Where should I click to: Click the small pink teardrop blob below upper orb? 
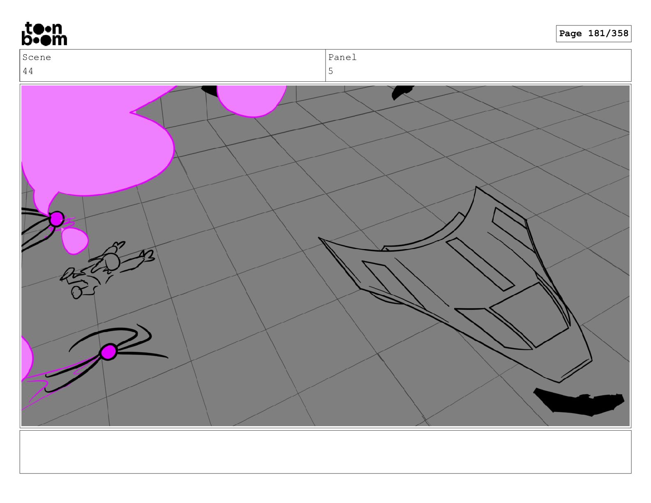coord(74,241)
